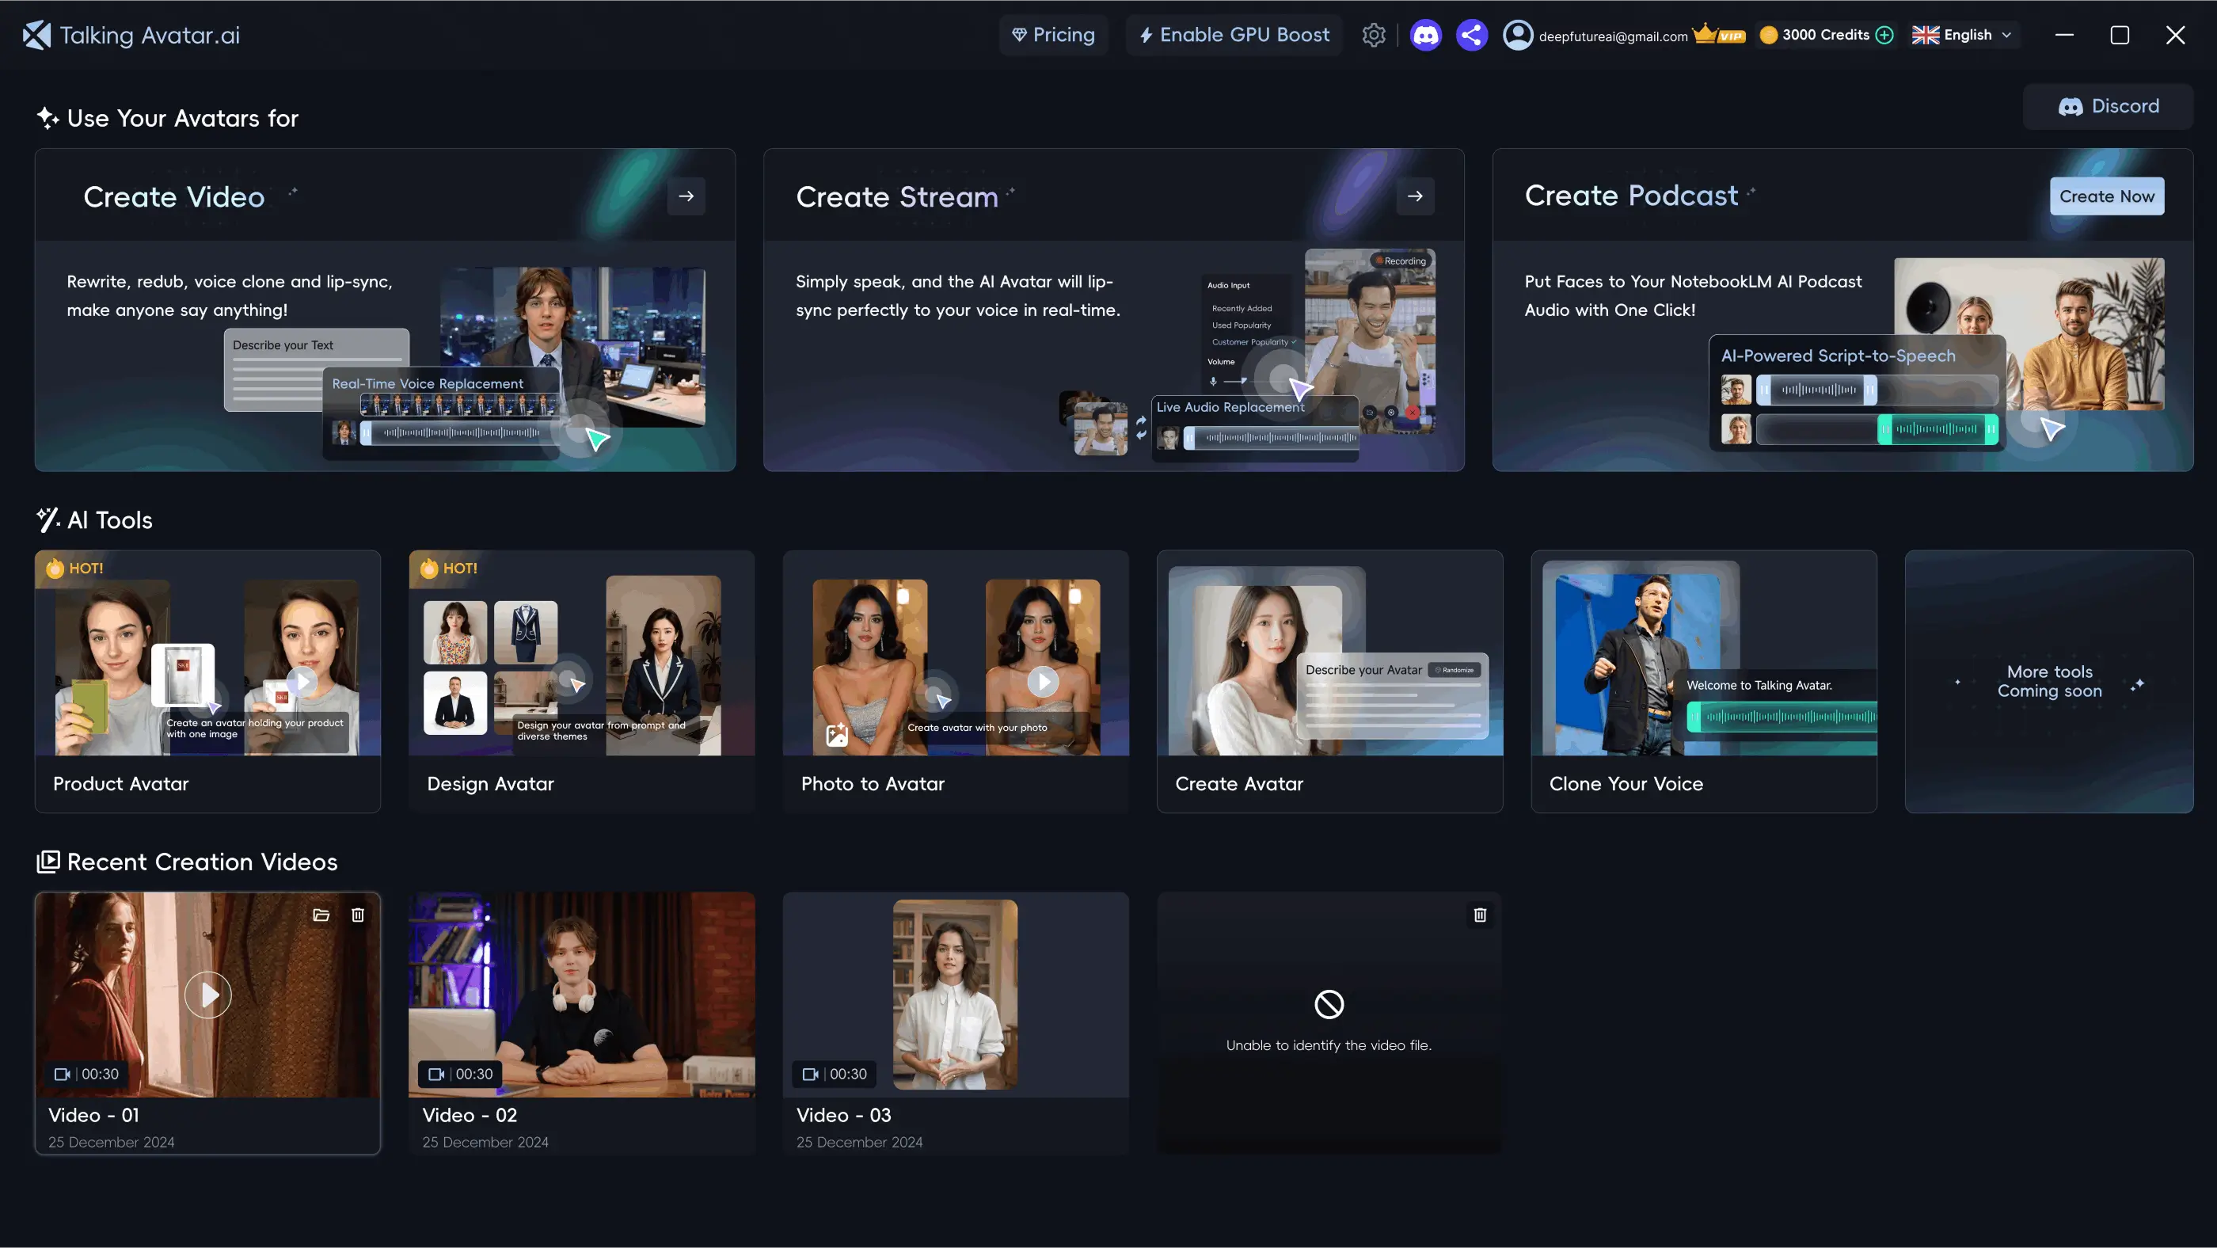Delete Video - 01 with trash icon
Screen dimensions: 2217x1248
358,915
